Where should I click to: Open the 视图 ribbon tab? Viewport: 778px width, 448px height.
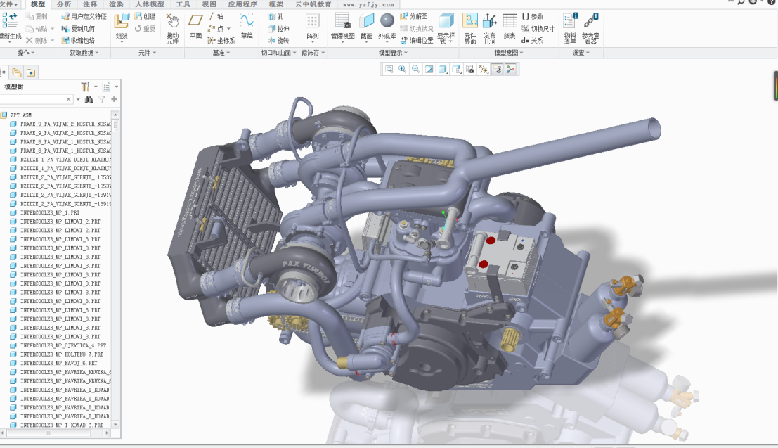(x=209, y=4)
